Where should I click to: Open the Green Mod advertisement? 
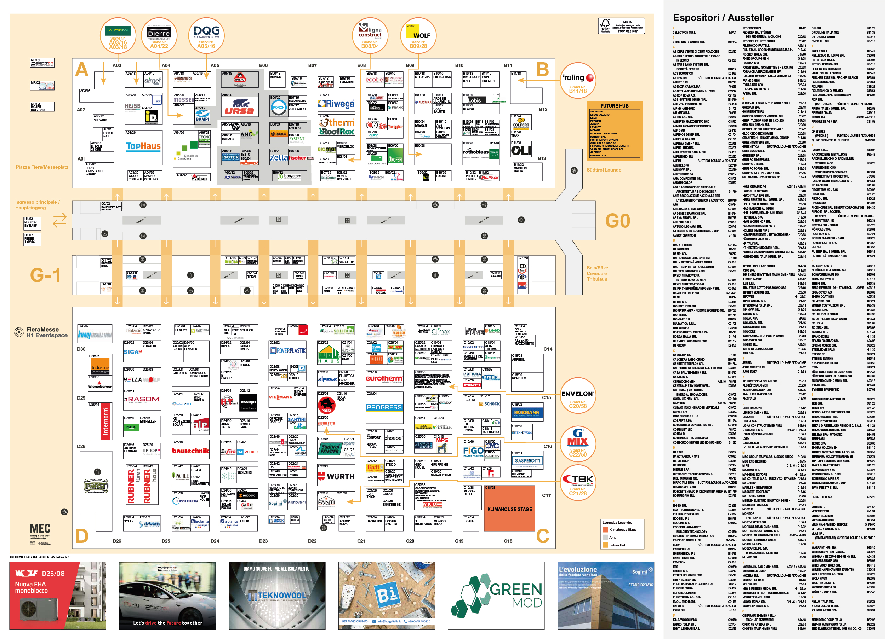pos(496,596)
